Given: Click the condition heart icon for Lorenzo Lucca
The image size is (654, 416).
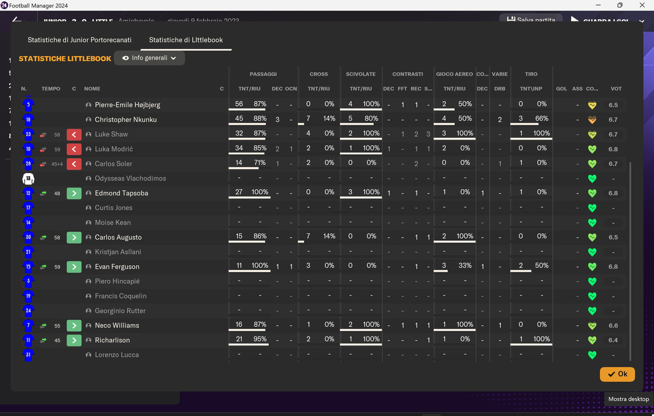Looking at the screenshot, I should point(592,355).
